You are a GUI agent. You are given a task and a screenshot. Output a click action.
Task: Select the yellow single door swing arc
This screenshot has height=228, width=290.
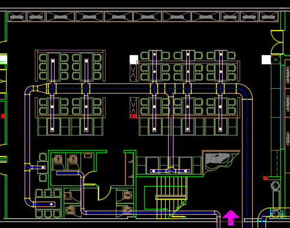point(104,193)
